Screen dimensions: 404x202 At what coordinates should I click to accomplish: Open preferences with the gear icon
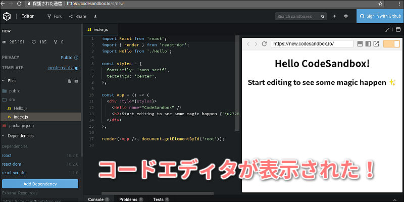point(346,16)
